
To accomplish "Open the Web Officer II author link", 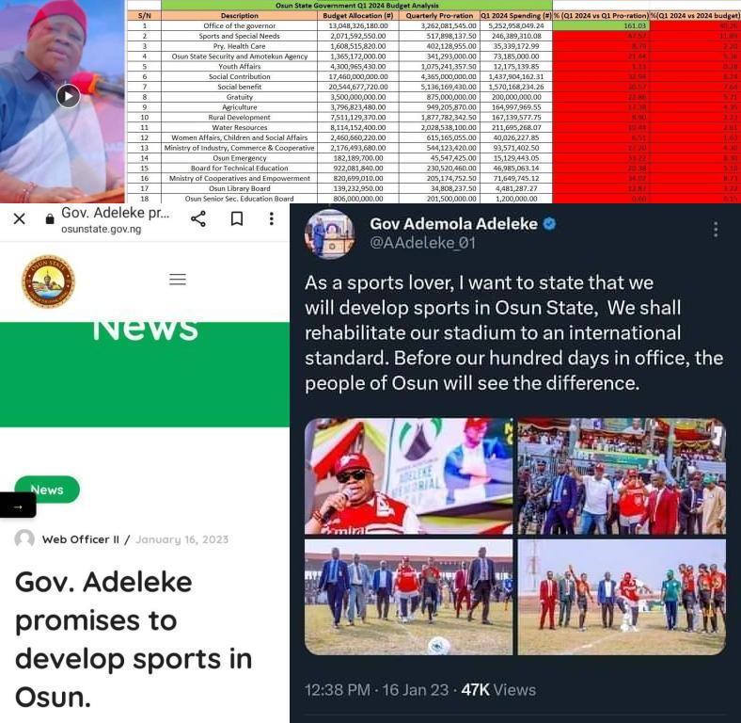I will click(80, 539).
